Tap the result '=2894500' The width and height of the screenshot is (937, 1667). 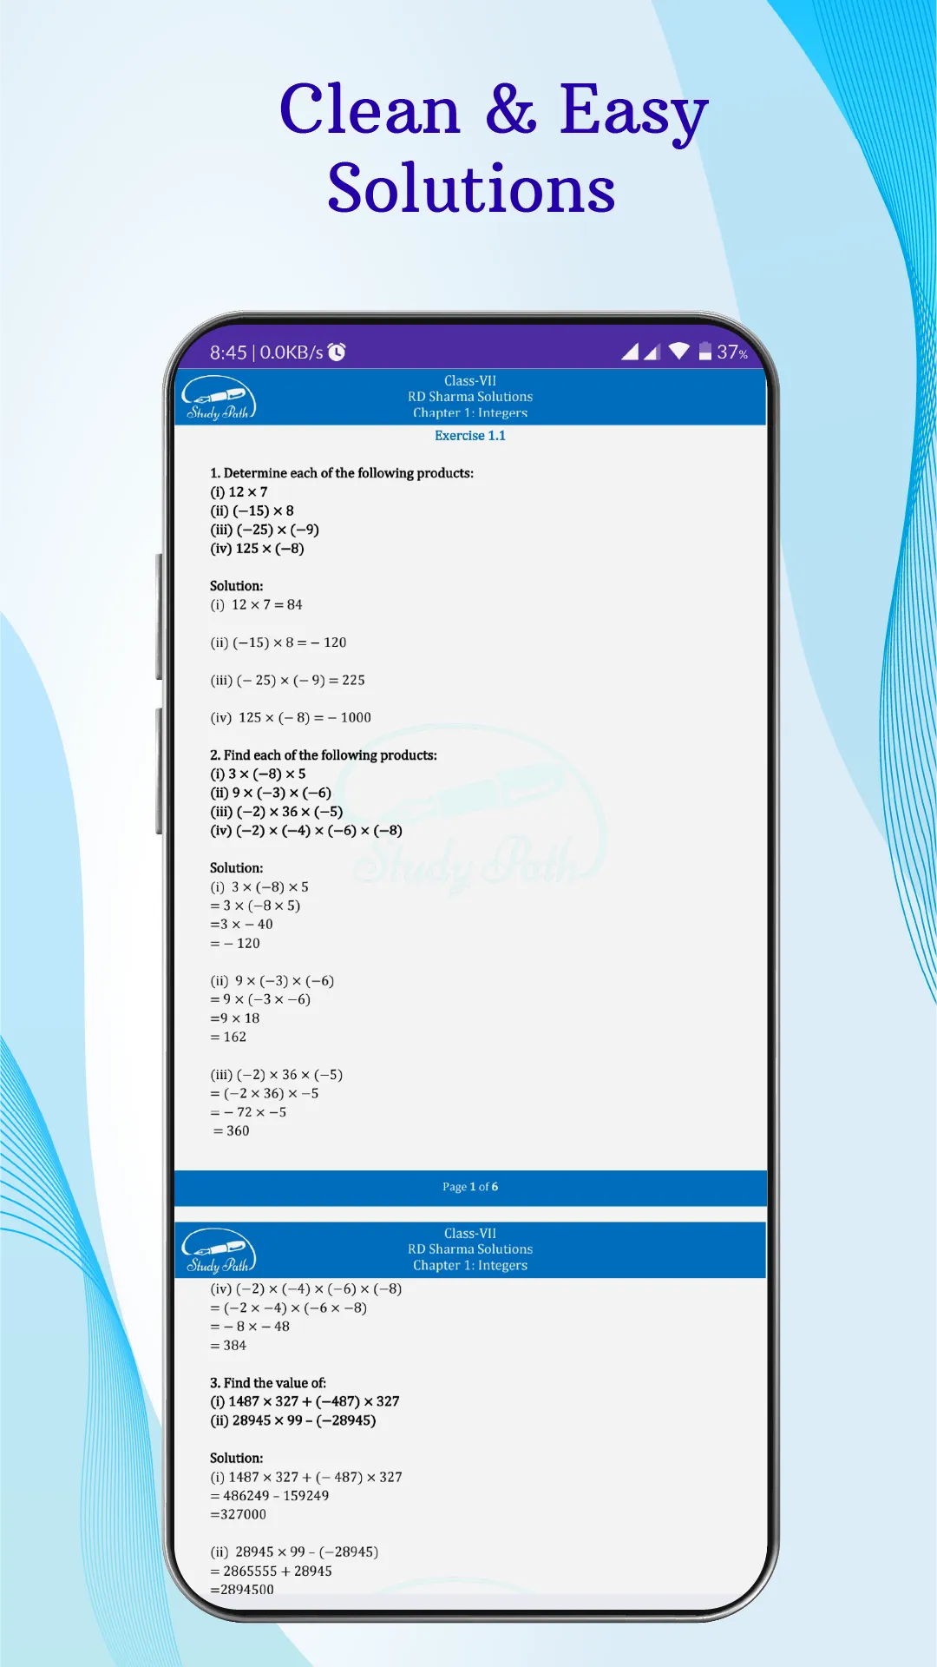coord(242,1590)
